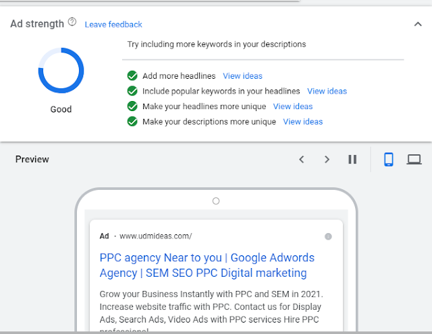Screen dimensions: 432x334
Task: Click the info icon on the ad card
Action: (328, 236)
